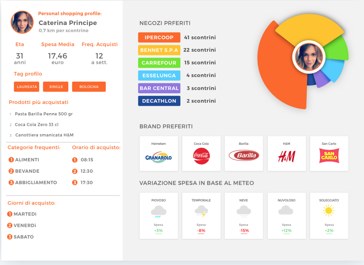Image resolution: width=364 pixels, height=265 pixels.
Task: Click '0,7 km per scontrino' text
Action: [64, 30]
